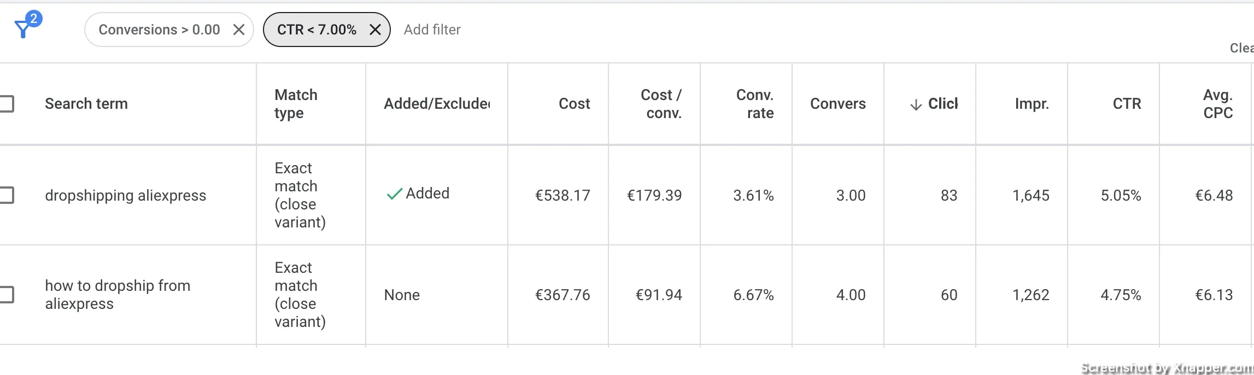Screen dimensions: 1254x375
Task: Sort by the Impr. column header
Action: (1032, 104)
